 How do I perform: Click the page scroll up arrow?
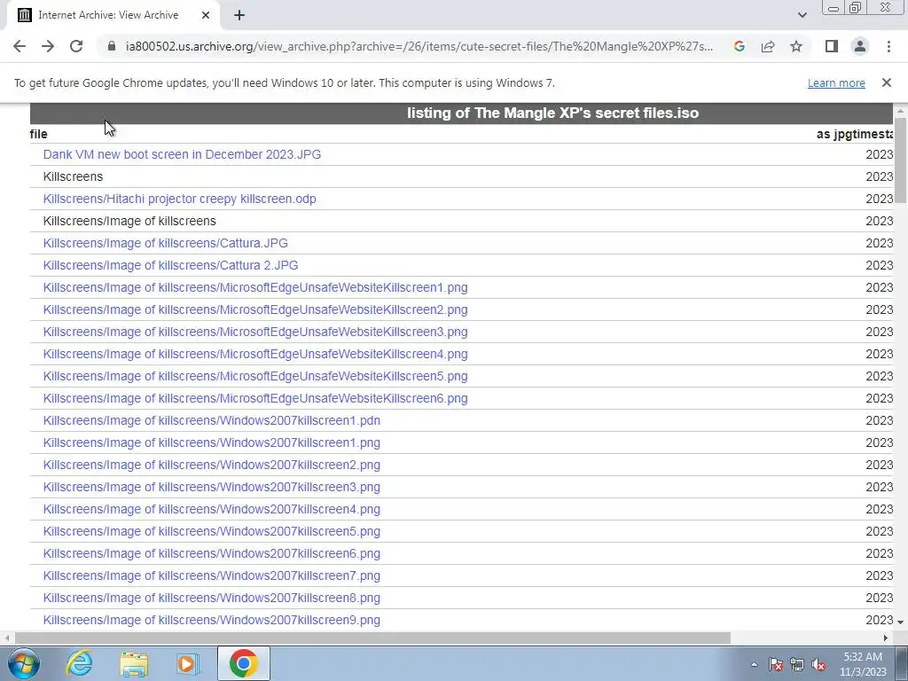pos(900,111)
